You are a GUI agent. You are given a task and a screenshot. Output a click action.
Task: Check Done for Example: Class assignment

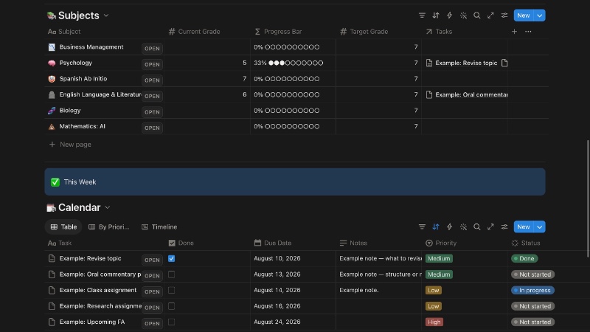coord(171,290)
